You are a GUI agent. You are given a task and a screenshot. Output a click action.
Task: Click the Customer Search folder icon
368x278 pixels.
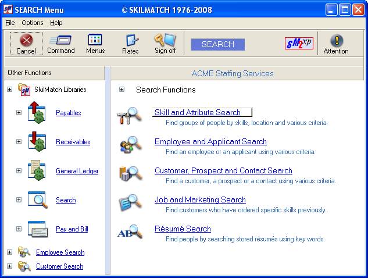tap(24, 266)
